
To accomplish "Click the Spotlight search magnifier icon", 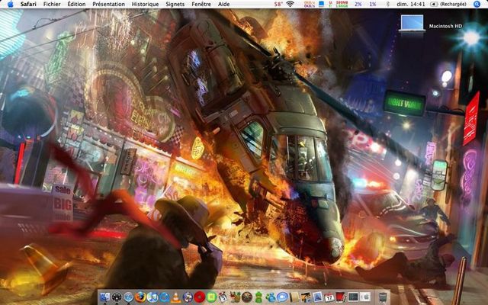I will (x=477, y=4).
